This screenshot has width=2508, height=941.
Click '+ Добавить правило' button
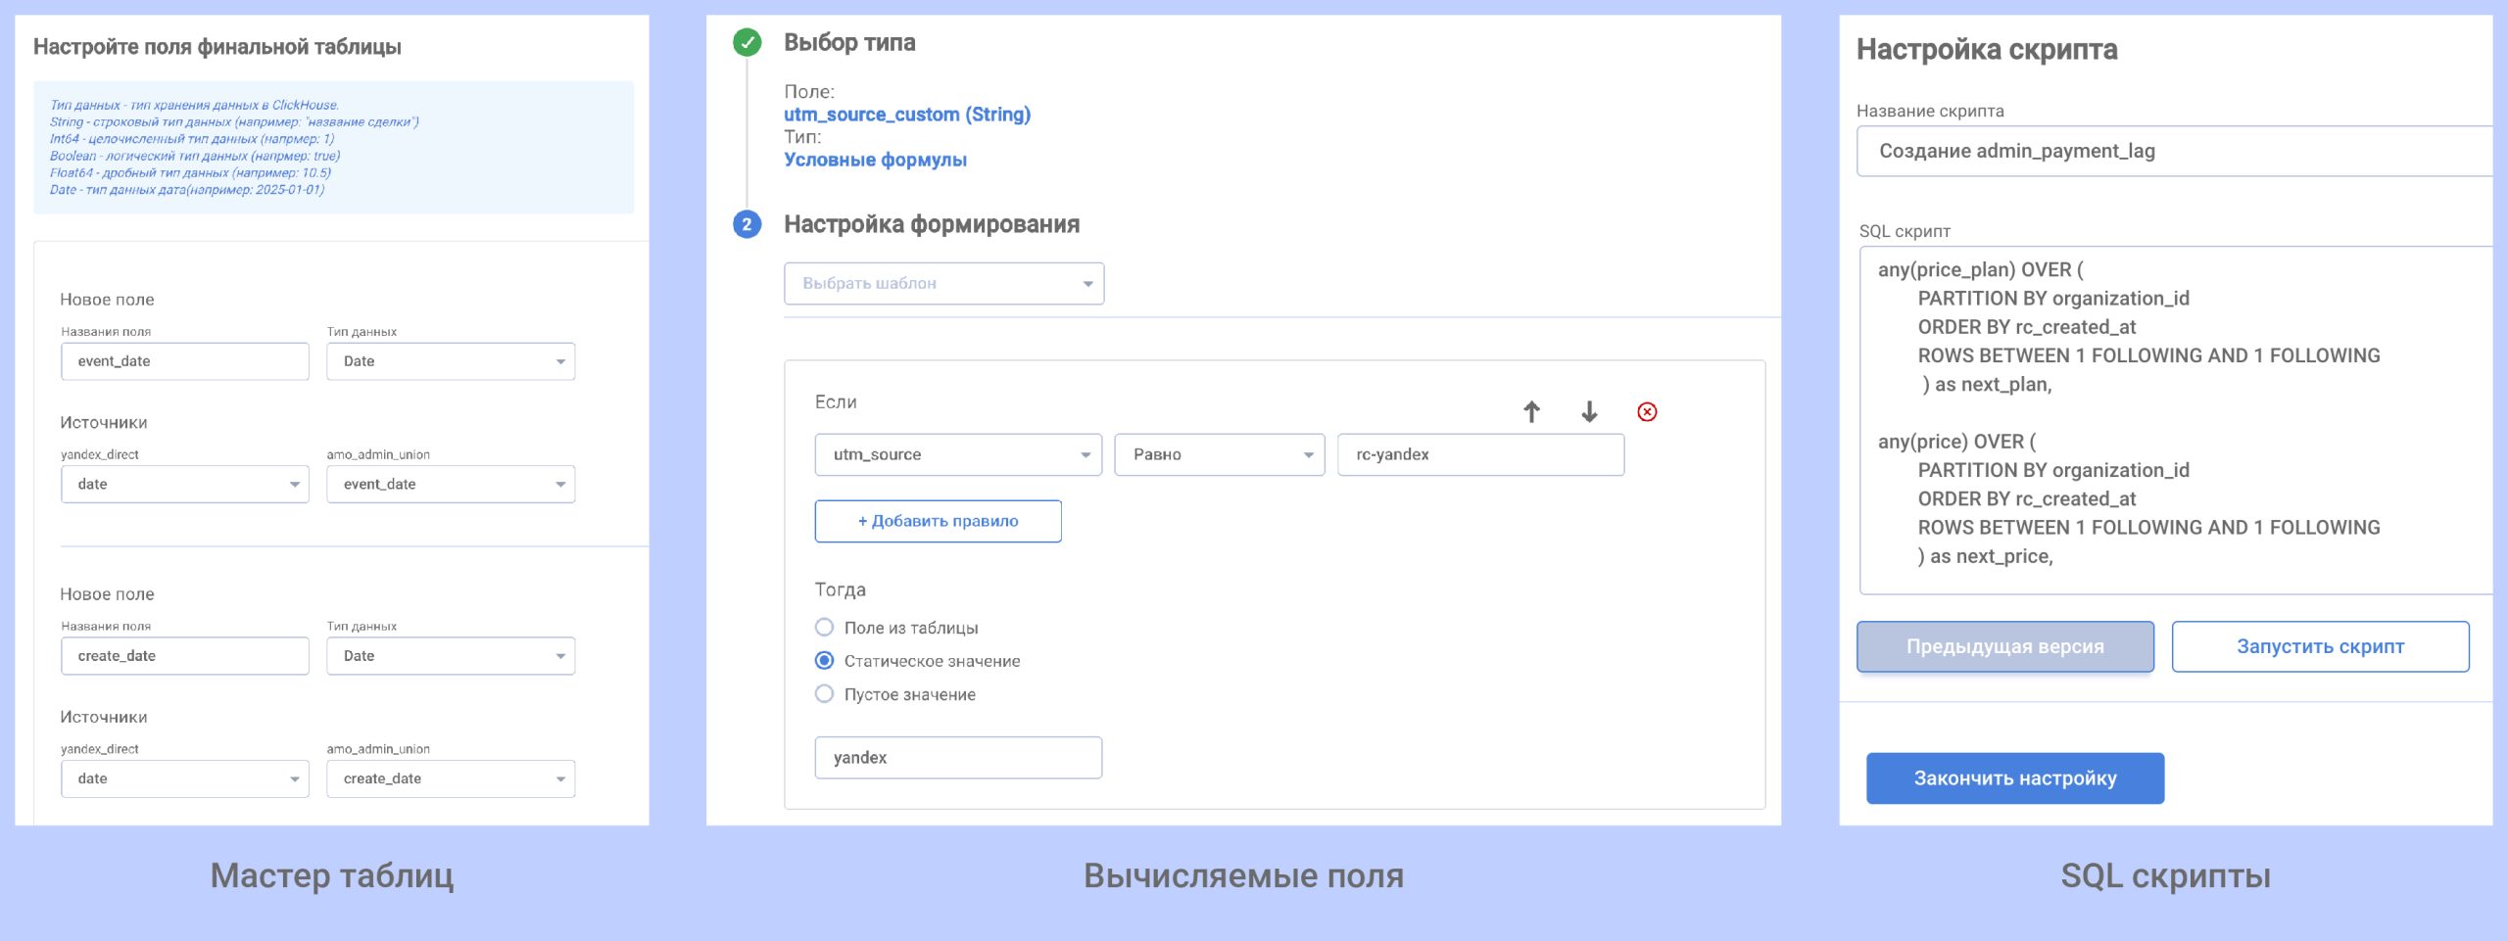pos(938,522)
